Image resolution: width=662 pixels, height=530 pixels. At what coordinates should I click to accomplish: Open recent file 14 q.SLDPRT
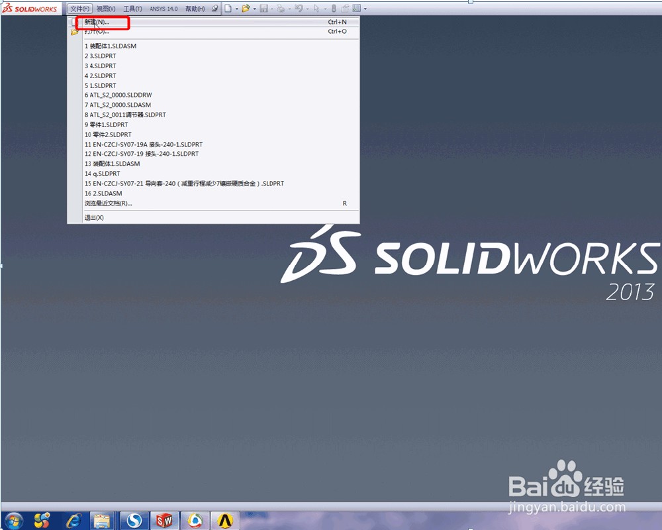[213, 174]
